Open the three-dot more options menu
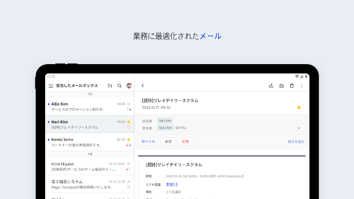 [302, 86]
